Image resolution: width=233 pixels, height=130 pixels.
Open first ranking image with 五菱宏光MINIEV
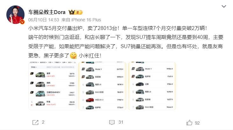click(53, 86)
